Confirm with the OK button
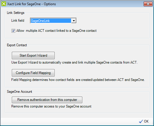Image resolution: width=154 pixels, height=126 pixels. pyautogui.click(x=144, y=121)
